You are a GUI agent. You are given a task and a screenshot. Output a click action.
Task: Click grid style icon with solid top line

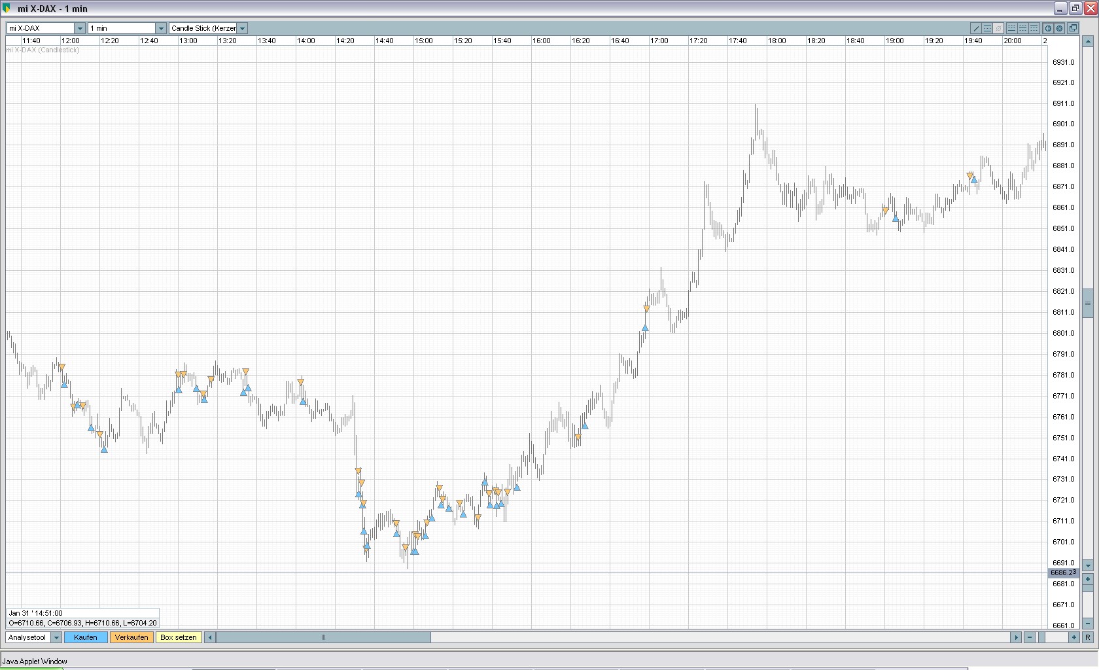click(1034, 28)
